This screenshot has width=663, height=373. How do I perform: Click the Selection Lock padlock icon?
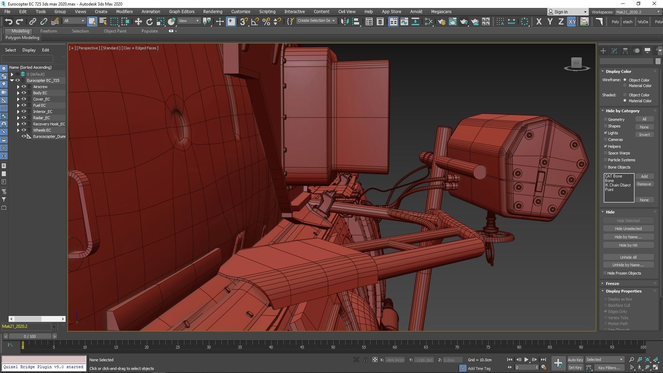365,360
